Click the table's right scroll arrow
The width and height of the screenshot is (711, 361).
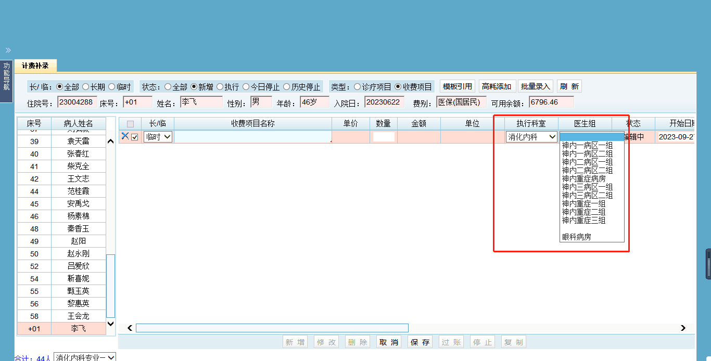tap(683, 328)
